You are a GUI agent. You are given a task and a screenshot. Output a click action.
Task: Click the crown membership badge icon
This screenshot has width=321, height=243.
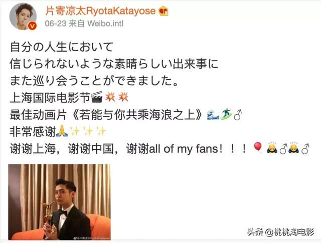(164, 11)
